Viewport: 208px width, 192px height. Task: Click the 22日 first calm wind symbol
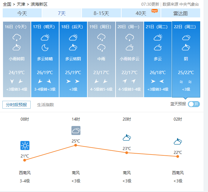point(181,82)
